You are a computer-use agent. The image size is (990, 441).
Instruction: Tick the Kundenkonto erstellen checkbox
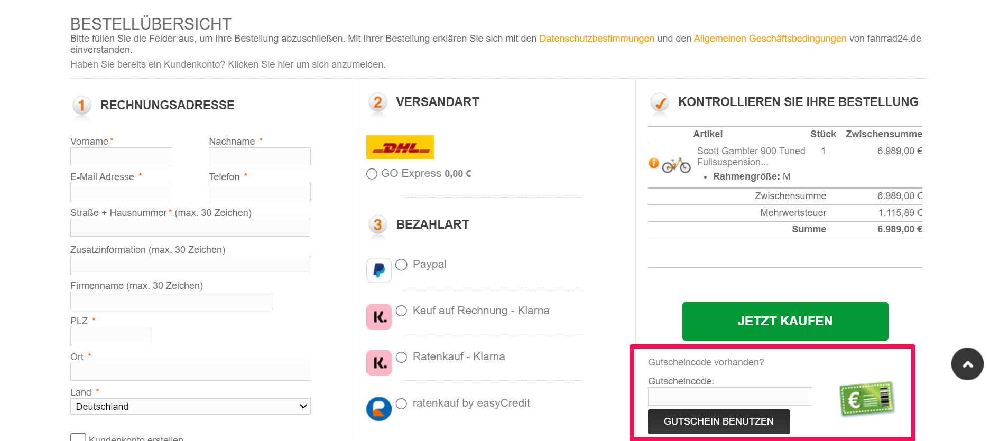(78, 437)
